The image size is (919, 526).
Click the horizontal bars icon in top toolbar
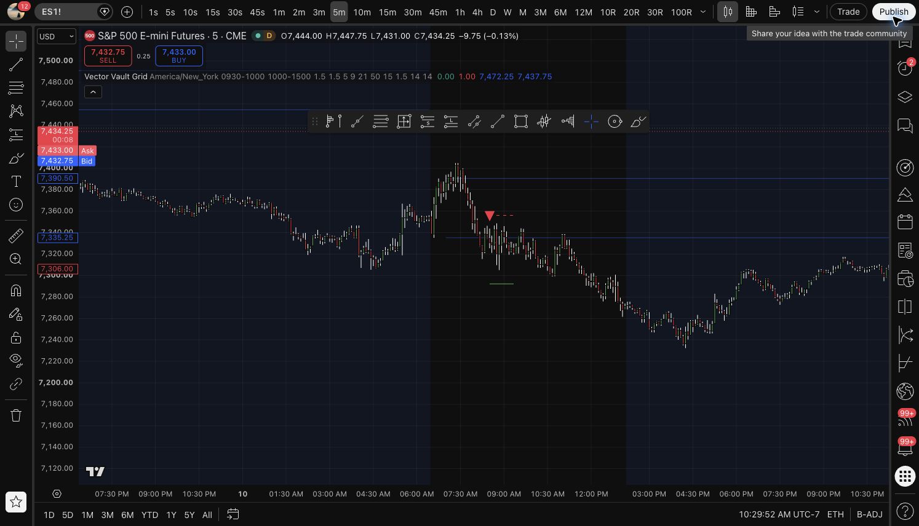[774, 12]
